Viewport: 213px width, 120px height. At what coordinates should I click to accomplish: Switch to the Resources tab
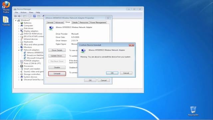click(84, 22)
